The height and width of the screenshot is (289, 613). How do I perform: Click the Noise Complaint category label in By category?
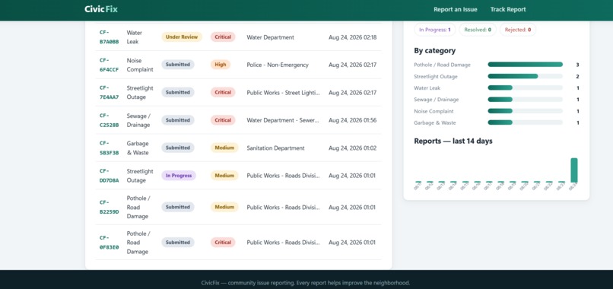click(434, 111)
